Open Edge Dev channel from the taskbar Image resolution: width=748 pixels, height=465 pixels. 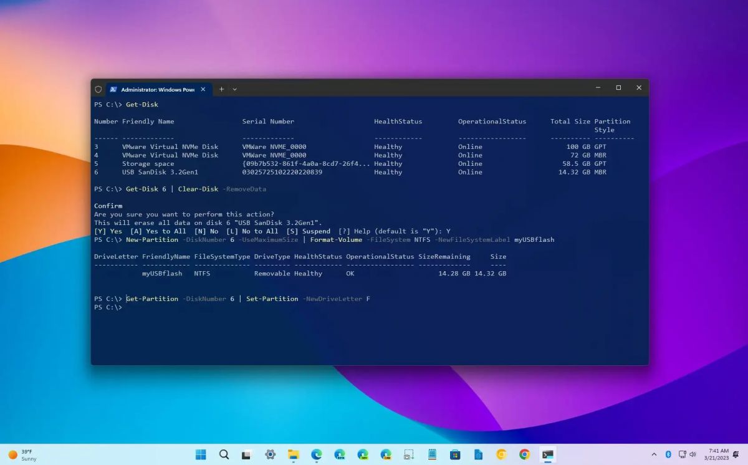tap(362, 454)
